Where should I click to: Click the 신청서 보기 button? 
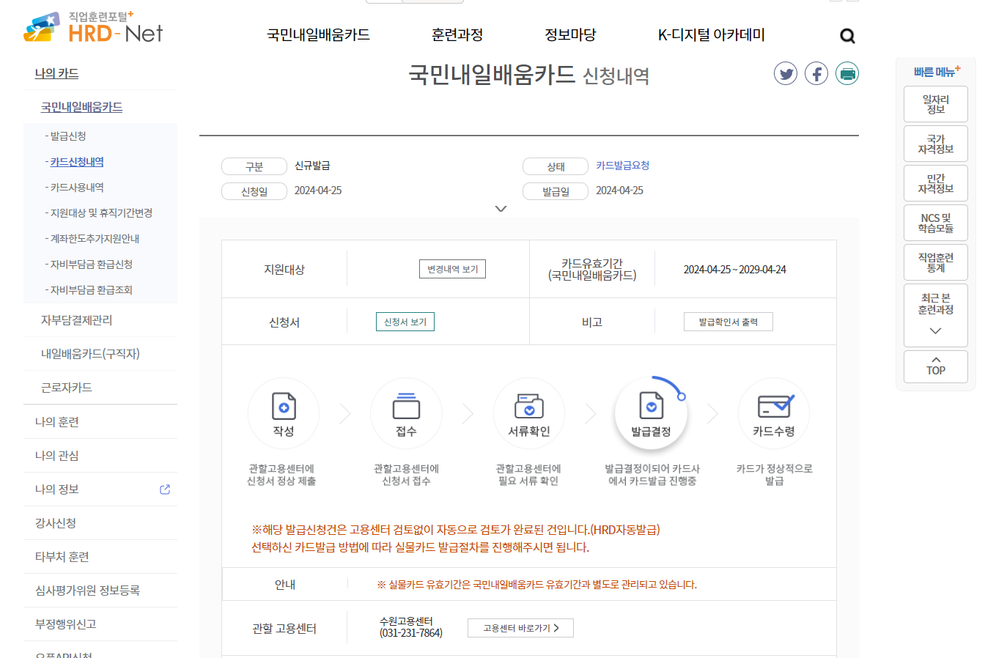(405, 321)
